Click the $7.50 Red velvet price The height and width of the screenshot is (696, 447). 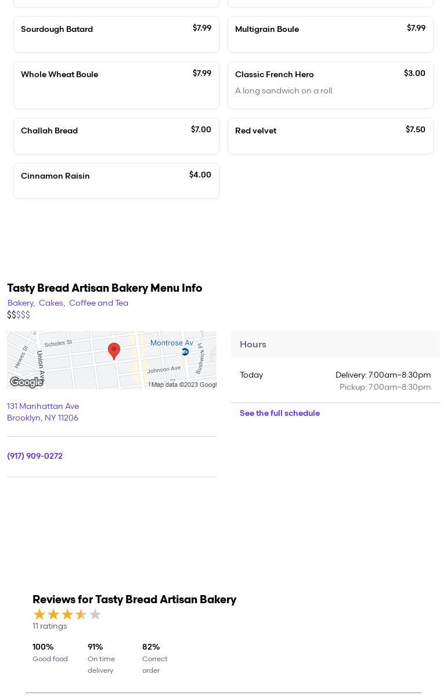point(415,130)
